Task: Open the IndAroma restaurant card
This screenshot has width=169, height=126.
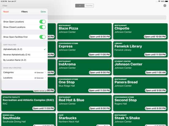Action: click(85, 67)
